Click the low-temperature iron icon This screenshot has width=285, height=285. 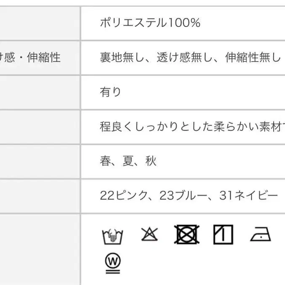click(x=261, y=234)
